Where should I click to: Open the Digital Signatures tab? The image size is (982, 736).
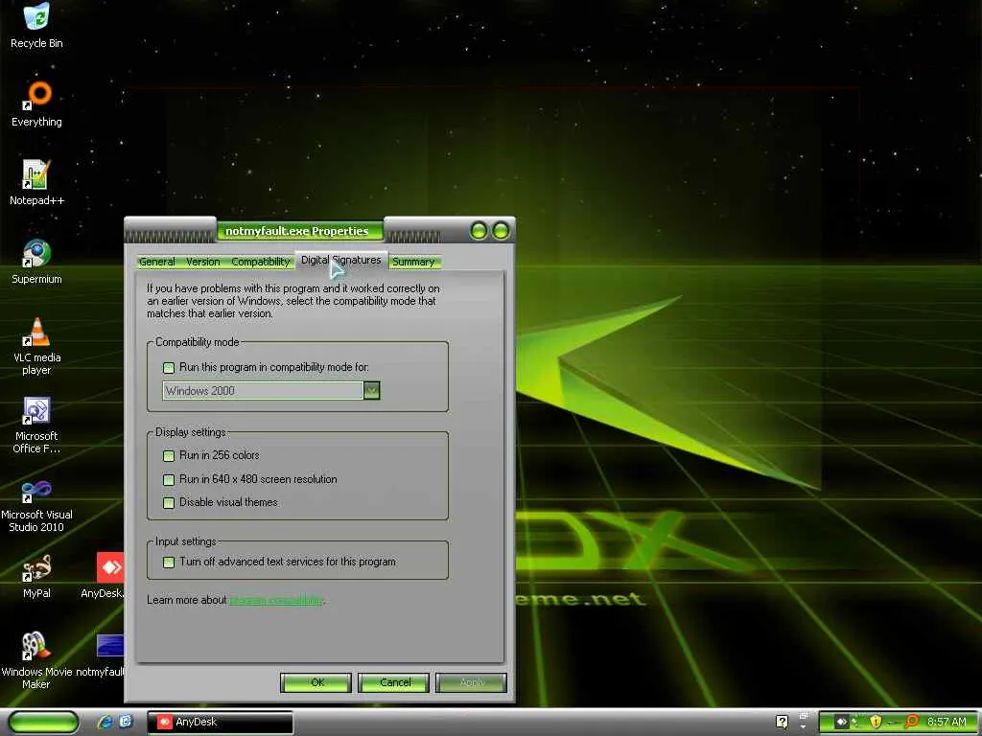340,261
